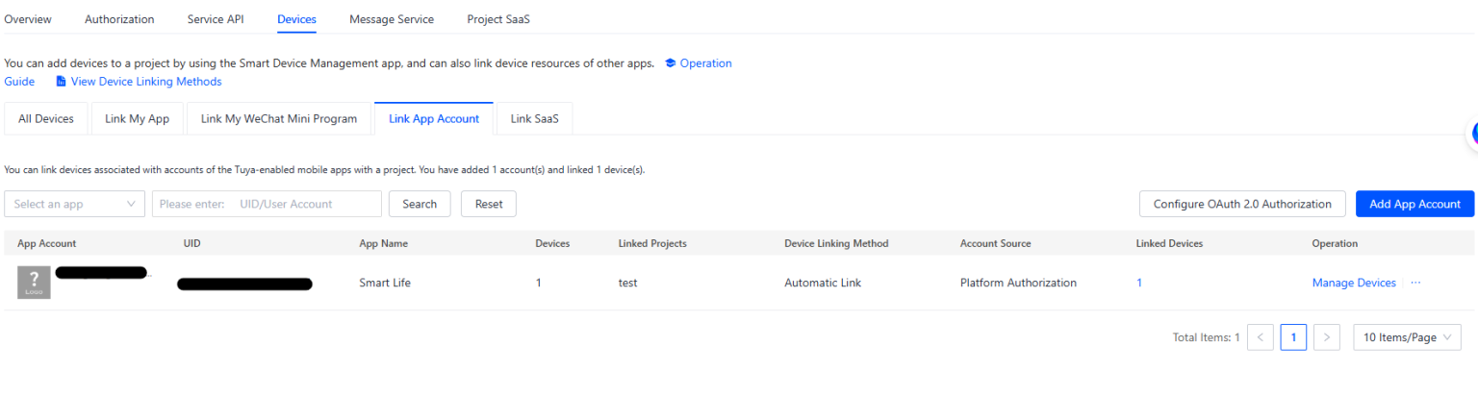
Task: Open the 10 Items/Page dropdown
Action: (1406, 337)
